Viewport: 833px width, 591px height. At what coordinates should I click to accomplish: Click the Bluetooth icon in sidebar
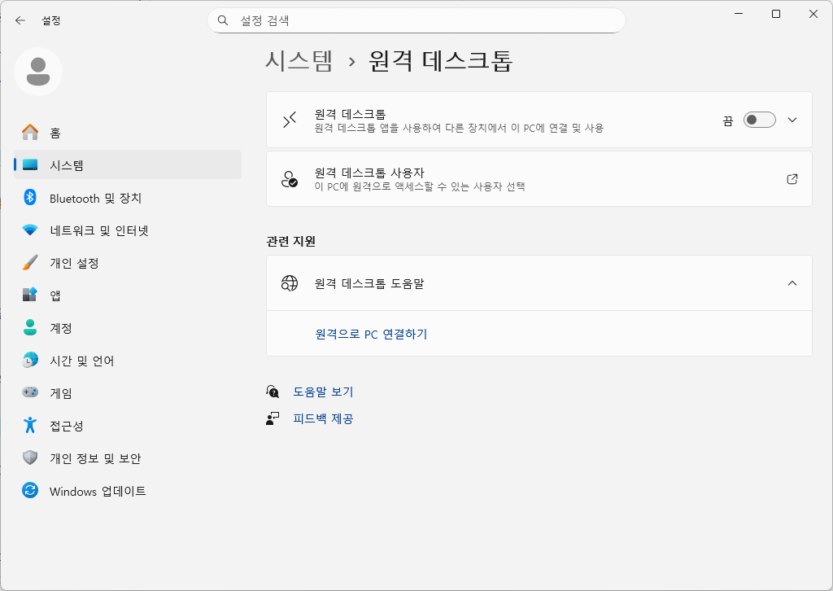point(30,197)
